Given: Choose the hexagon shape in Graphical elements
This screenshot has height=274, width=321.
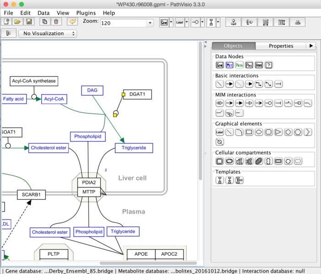Looking at the screenshot, I should 298,132.
